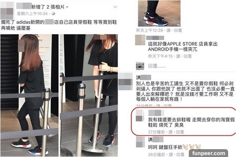Image resolution: width=236 pixels, height=157 pixels.
Task: Open the sneaker photo in the comment
Action: (x=159, y=13)
